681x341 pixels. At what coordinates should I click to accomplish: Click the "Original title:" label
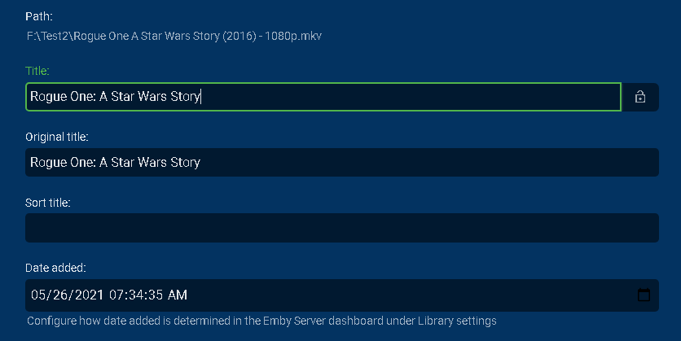pyautogui.click(x=57, y=137)
